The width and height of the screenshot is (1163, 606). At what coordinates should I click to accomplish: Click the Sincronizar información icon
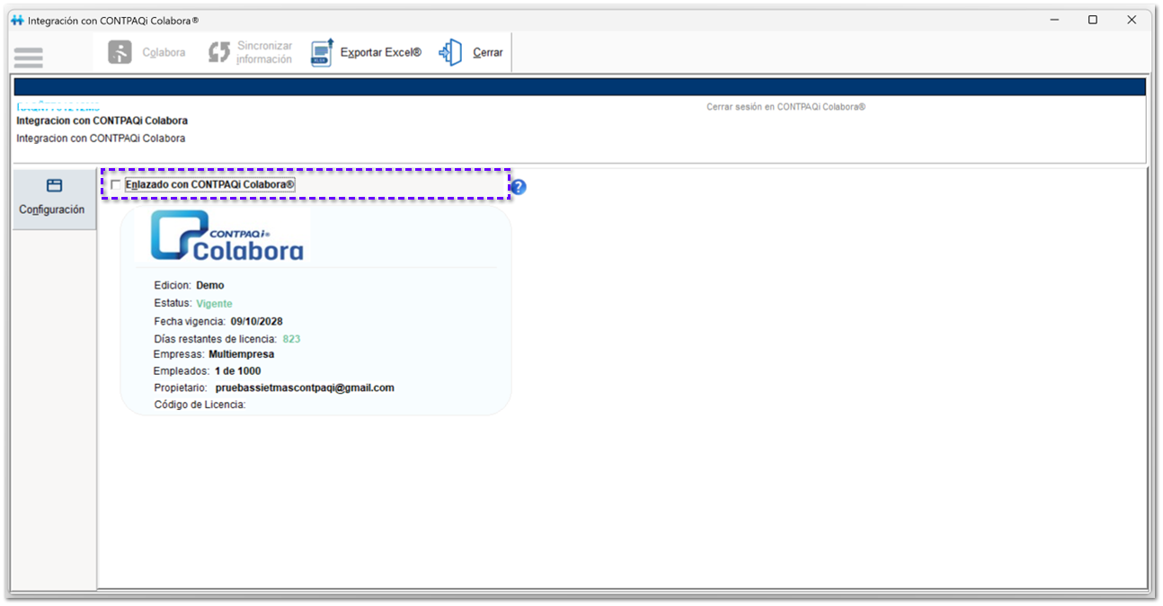[x=219, y=52]
